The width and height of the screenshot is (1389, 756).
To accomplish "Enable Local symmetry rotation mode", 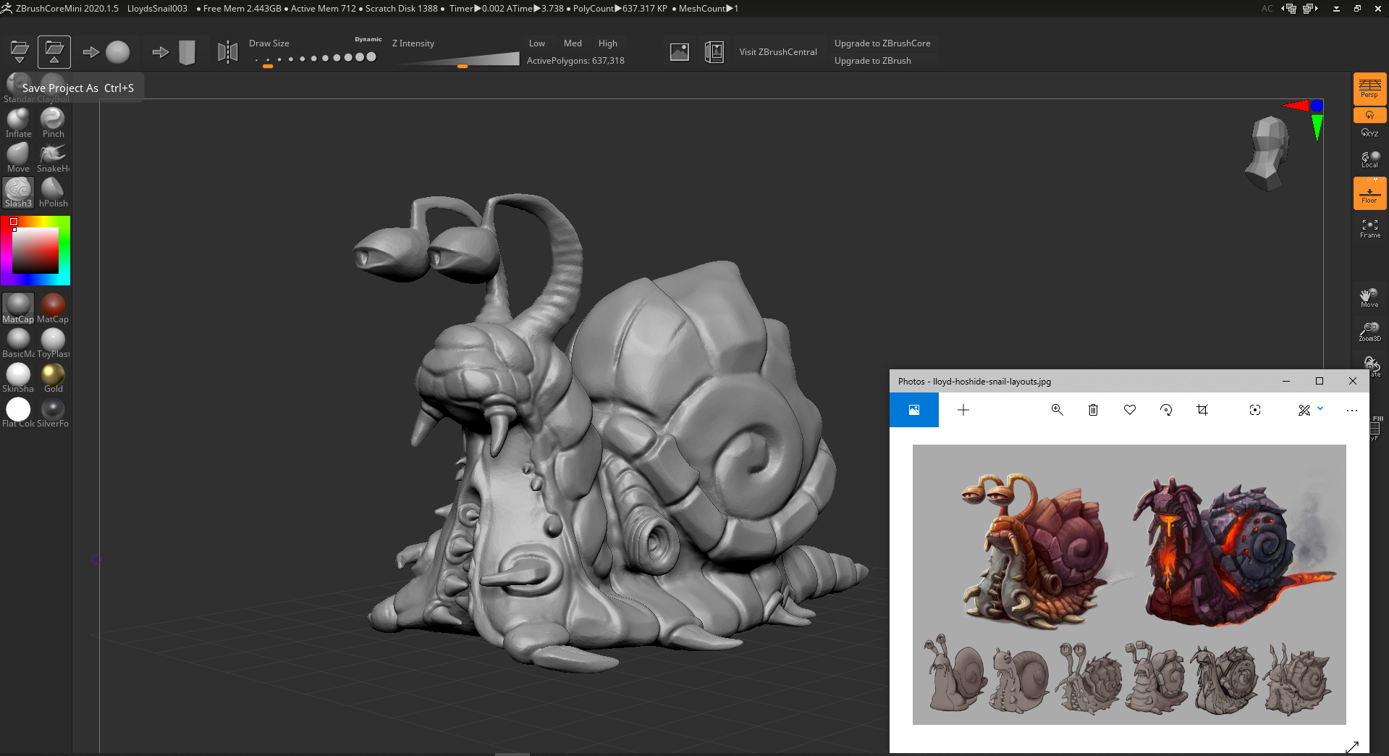I will (1369, 159).
